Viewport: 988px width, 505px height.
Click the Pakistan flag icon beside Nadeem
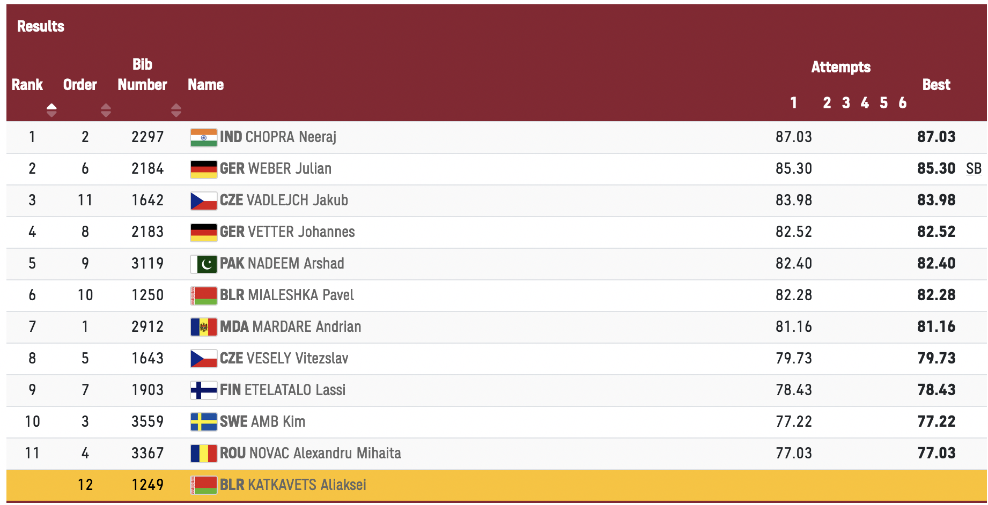pos(203,264)
